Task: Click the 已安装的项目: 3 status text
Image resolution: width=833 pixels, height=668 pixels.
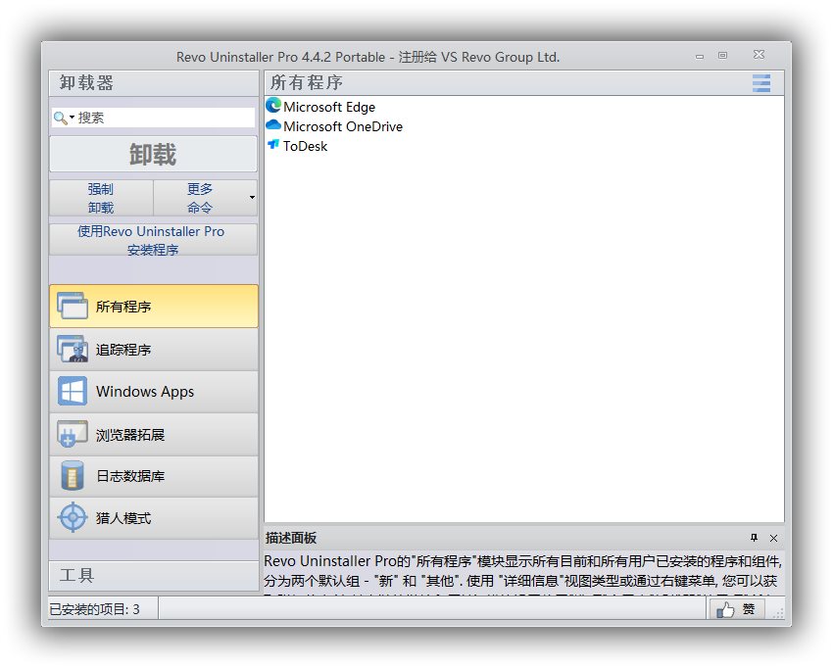Action: [94, 609]
